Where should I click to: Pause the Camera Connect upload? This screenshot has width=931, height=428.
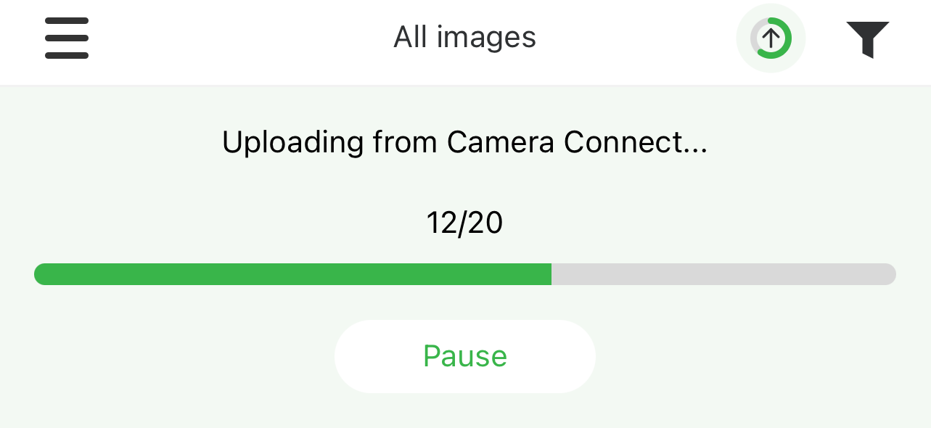(464, 356)
